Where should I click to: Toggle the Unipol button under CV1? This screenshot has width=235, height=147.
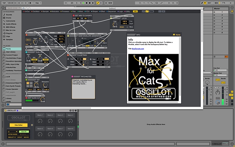tap(34, 59)
